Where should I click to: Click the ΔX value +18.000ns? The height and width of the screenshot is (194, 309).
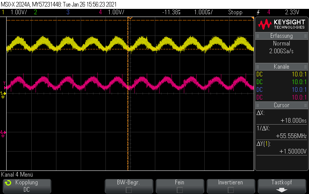pyautogui.click(x=294, y=120)
